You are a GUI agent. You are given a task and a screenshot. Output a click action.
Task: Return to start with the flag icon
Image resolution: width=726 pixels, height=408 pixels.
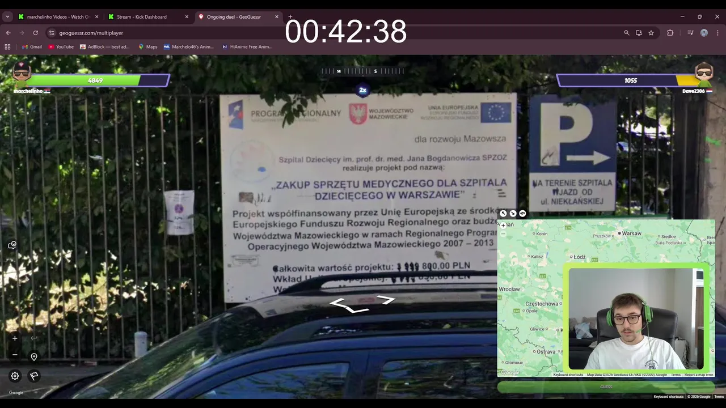point(34,376)
